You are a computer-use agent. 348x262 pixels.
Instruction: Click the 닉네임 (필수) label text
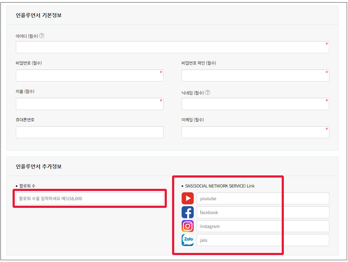click(x=193, y=93)
